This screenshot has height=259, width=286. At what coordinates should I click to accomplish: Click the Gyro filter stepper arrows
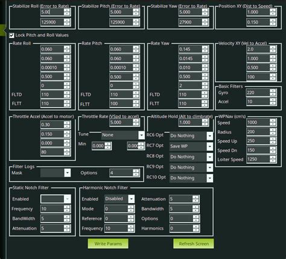point(273,93)
